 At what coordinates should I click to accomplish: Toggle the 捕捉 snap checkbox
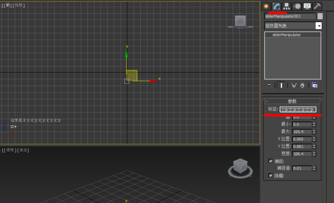tap(271, 161)
